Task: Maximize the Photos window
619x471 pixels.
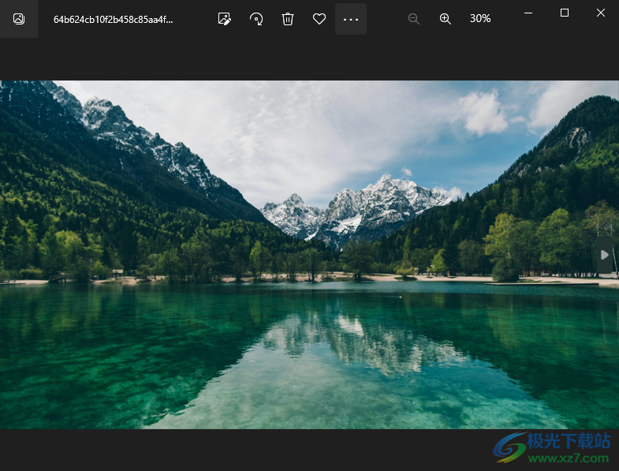Action: [x=565, y=13]
